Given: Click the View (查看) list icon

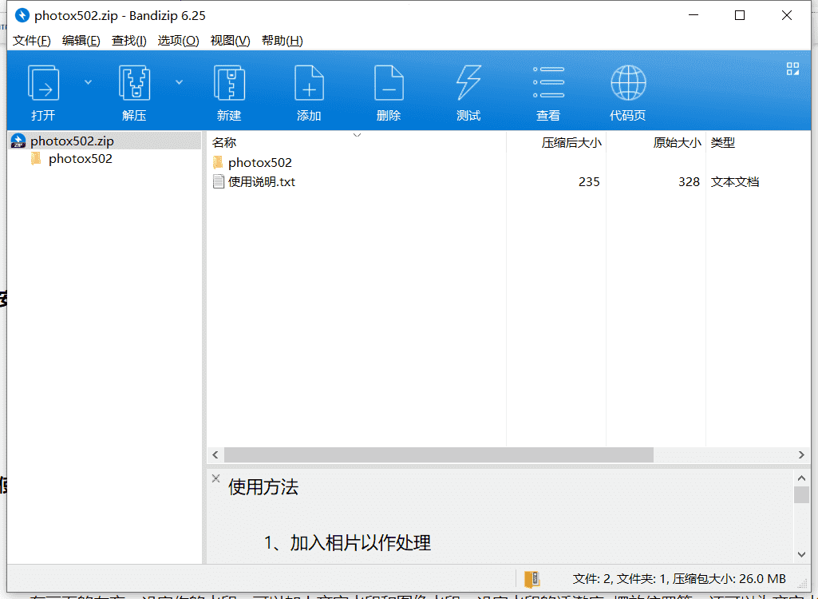Looking at the screenshot, I should pos(548,82).
